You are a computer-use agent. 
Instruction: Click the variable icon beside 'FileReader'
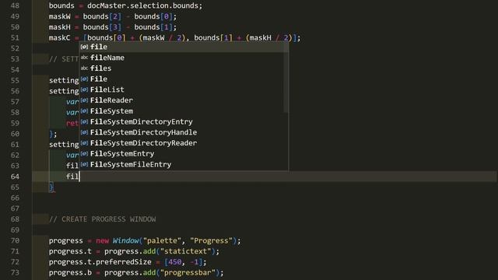coord(84,100)
